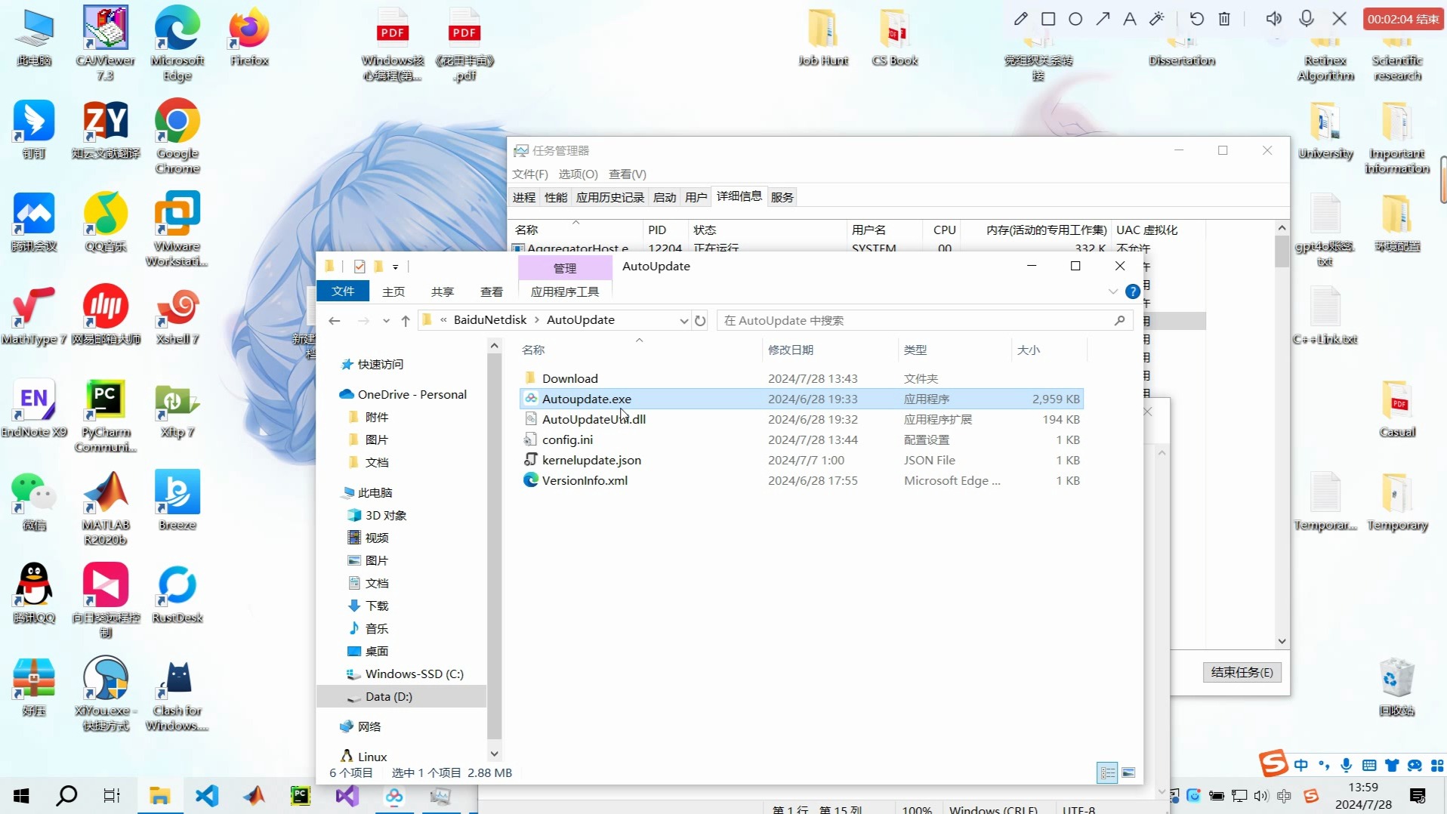Open 选项(O) menu in Task Manager

tap(578, 174)
